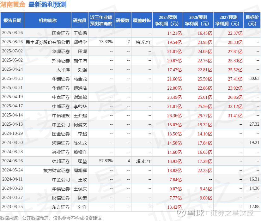Click 2027 forecast 32.12亿

[x=235, y=106]
